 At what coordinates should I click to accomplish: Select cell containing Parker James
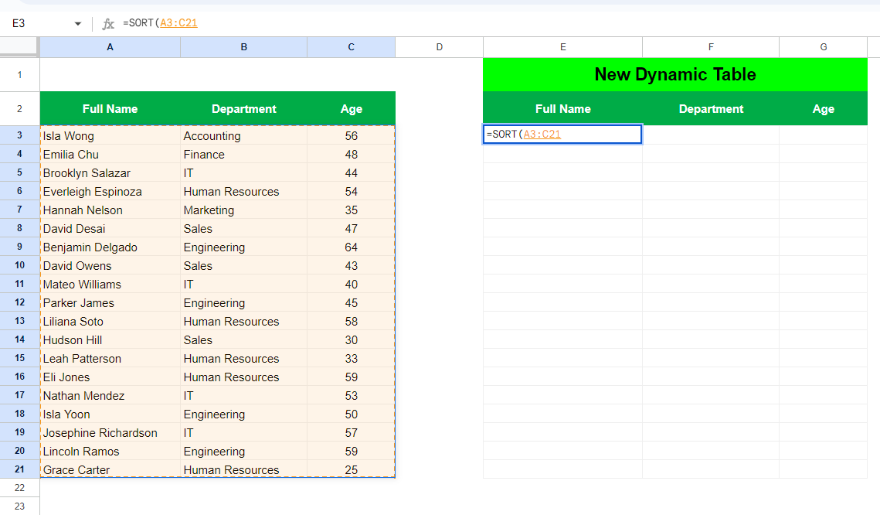click(110, 302)
